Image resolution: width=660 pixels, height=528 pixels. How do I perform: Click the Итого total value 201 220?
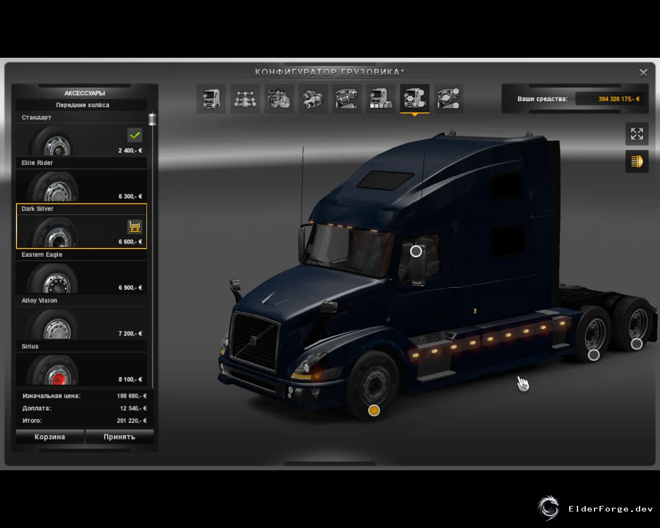click(133, 421)
